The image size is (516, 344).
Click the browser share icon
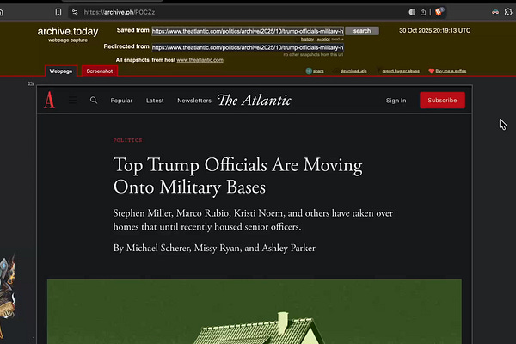[423, 12]
